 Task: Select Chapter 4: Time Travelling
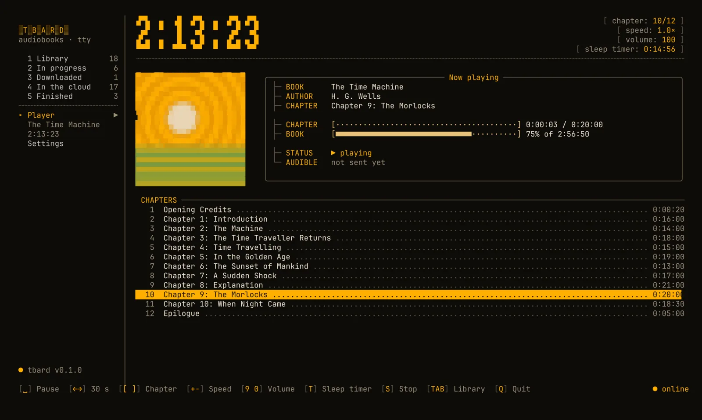[x=410, y=248]
